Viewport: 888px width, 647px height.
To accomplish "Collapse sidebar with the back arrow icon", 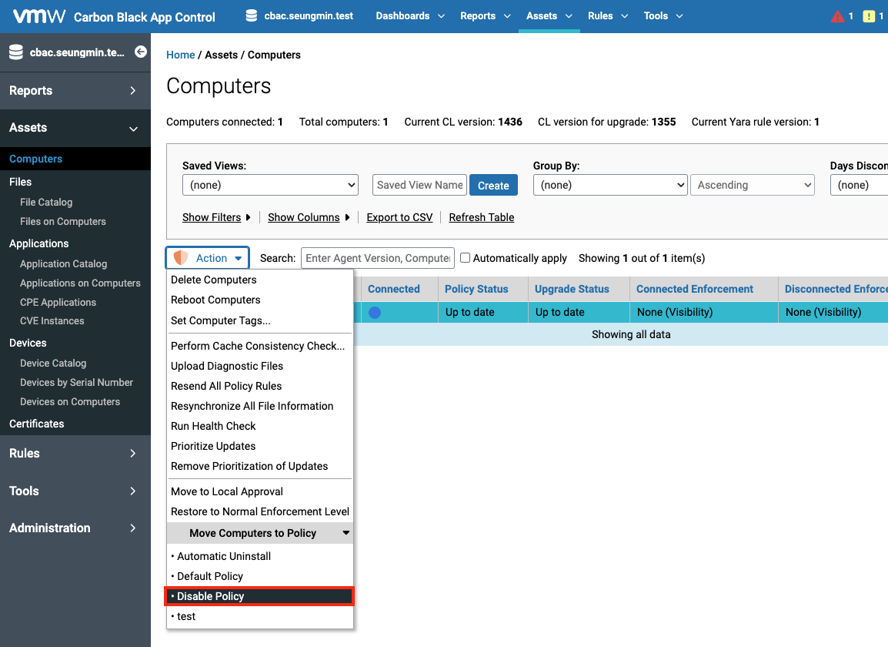I will (141, 52).
